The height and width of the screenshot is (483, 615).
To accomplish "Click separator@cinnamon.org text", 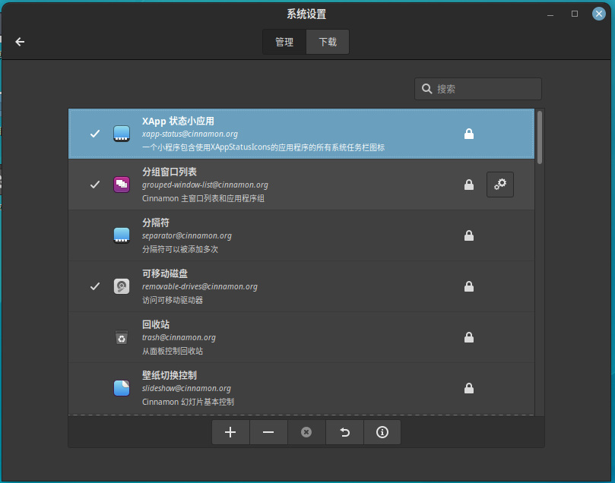I will click(x=187, y=236).
